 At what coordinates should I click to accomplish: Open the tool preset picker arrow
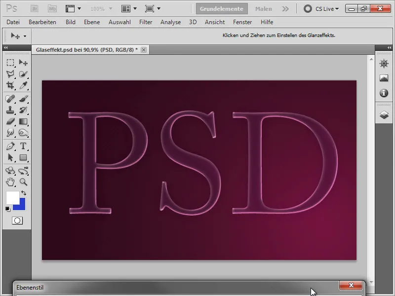(x=25, y=36)
